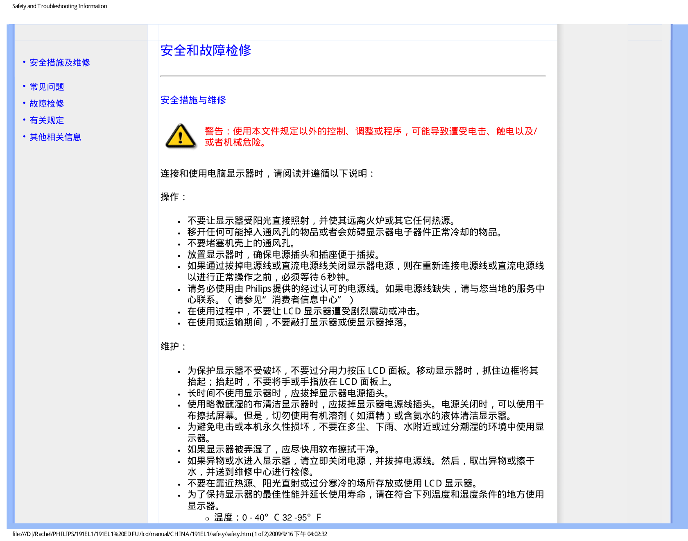Click the footer file path ending in safety.htm
The height and width of the screenshot is (541, 688).
coord(170,534)
